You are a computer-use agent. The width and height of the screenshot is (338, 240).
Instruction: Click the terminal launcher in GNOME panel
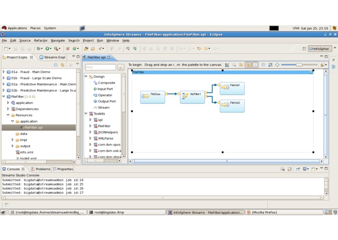tap(82, 28)
